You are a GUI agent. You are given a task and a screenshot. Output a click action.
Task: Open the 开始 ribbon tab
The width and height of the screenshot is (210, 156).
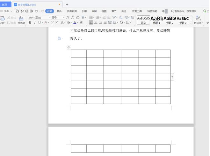(50, 11)
